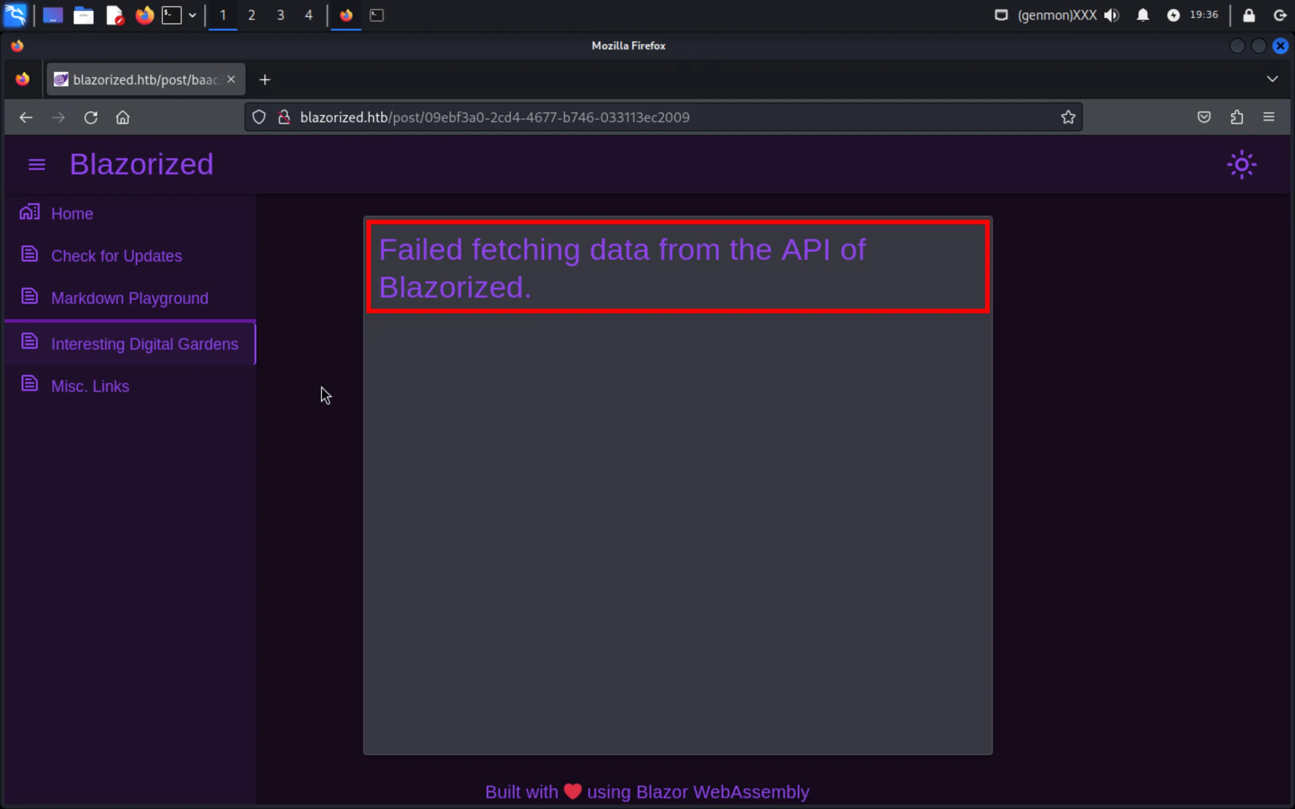Click the 19:36 clock
Screen dimensions: 1295x809
point(1204,15)
